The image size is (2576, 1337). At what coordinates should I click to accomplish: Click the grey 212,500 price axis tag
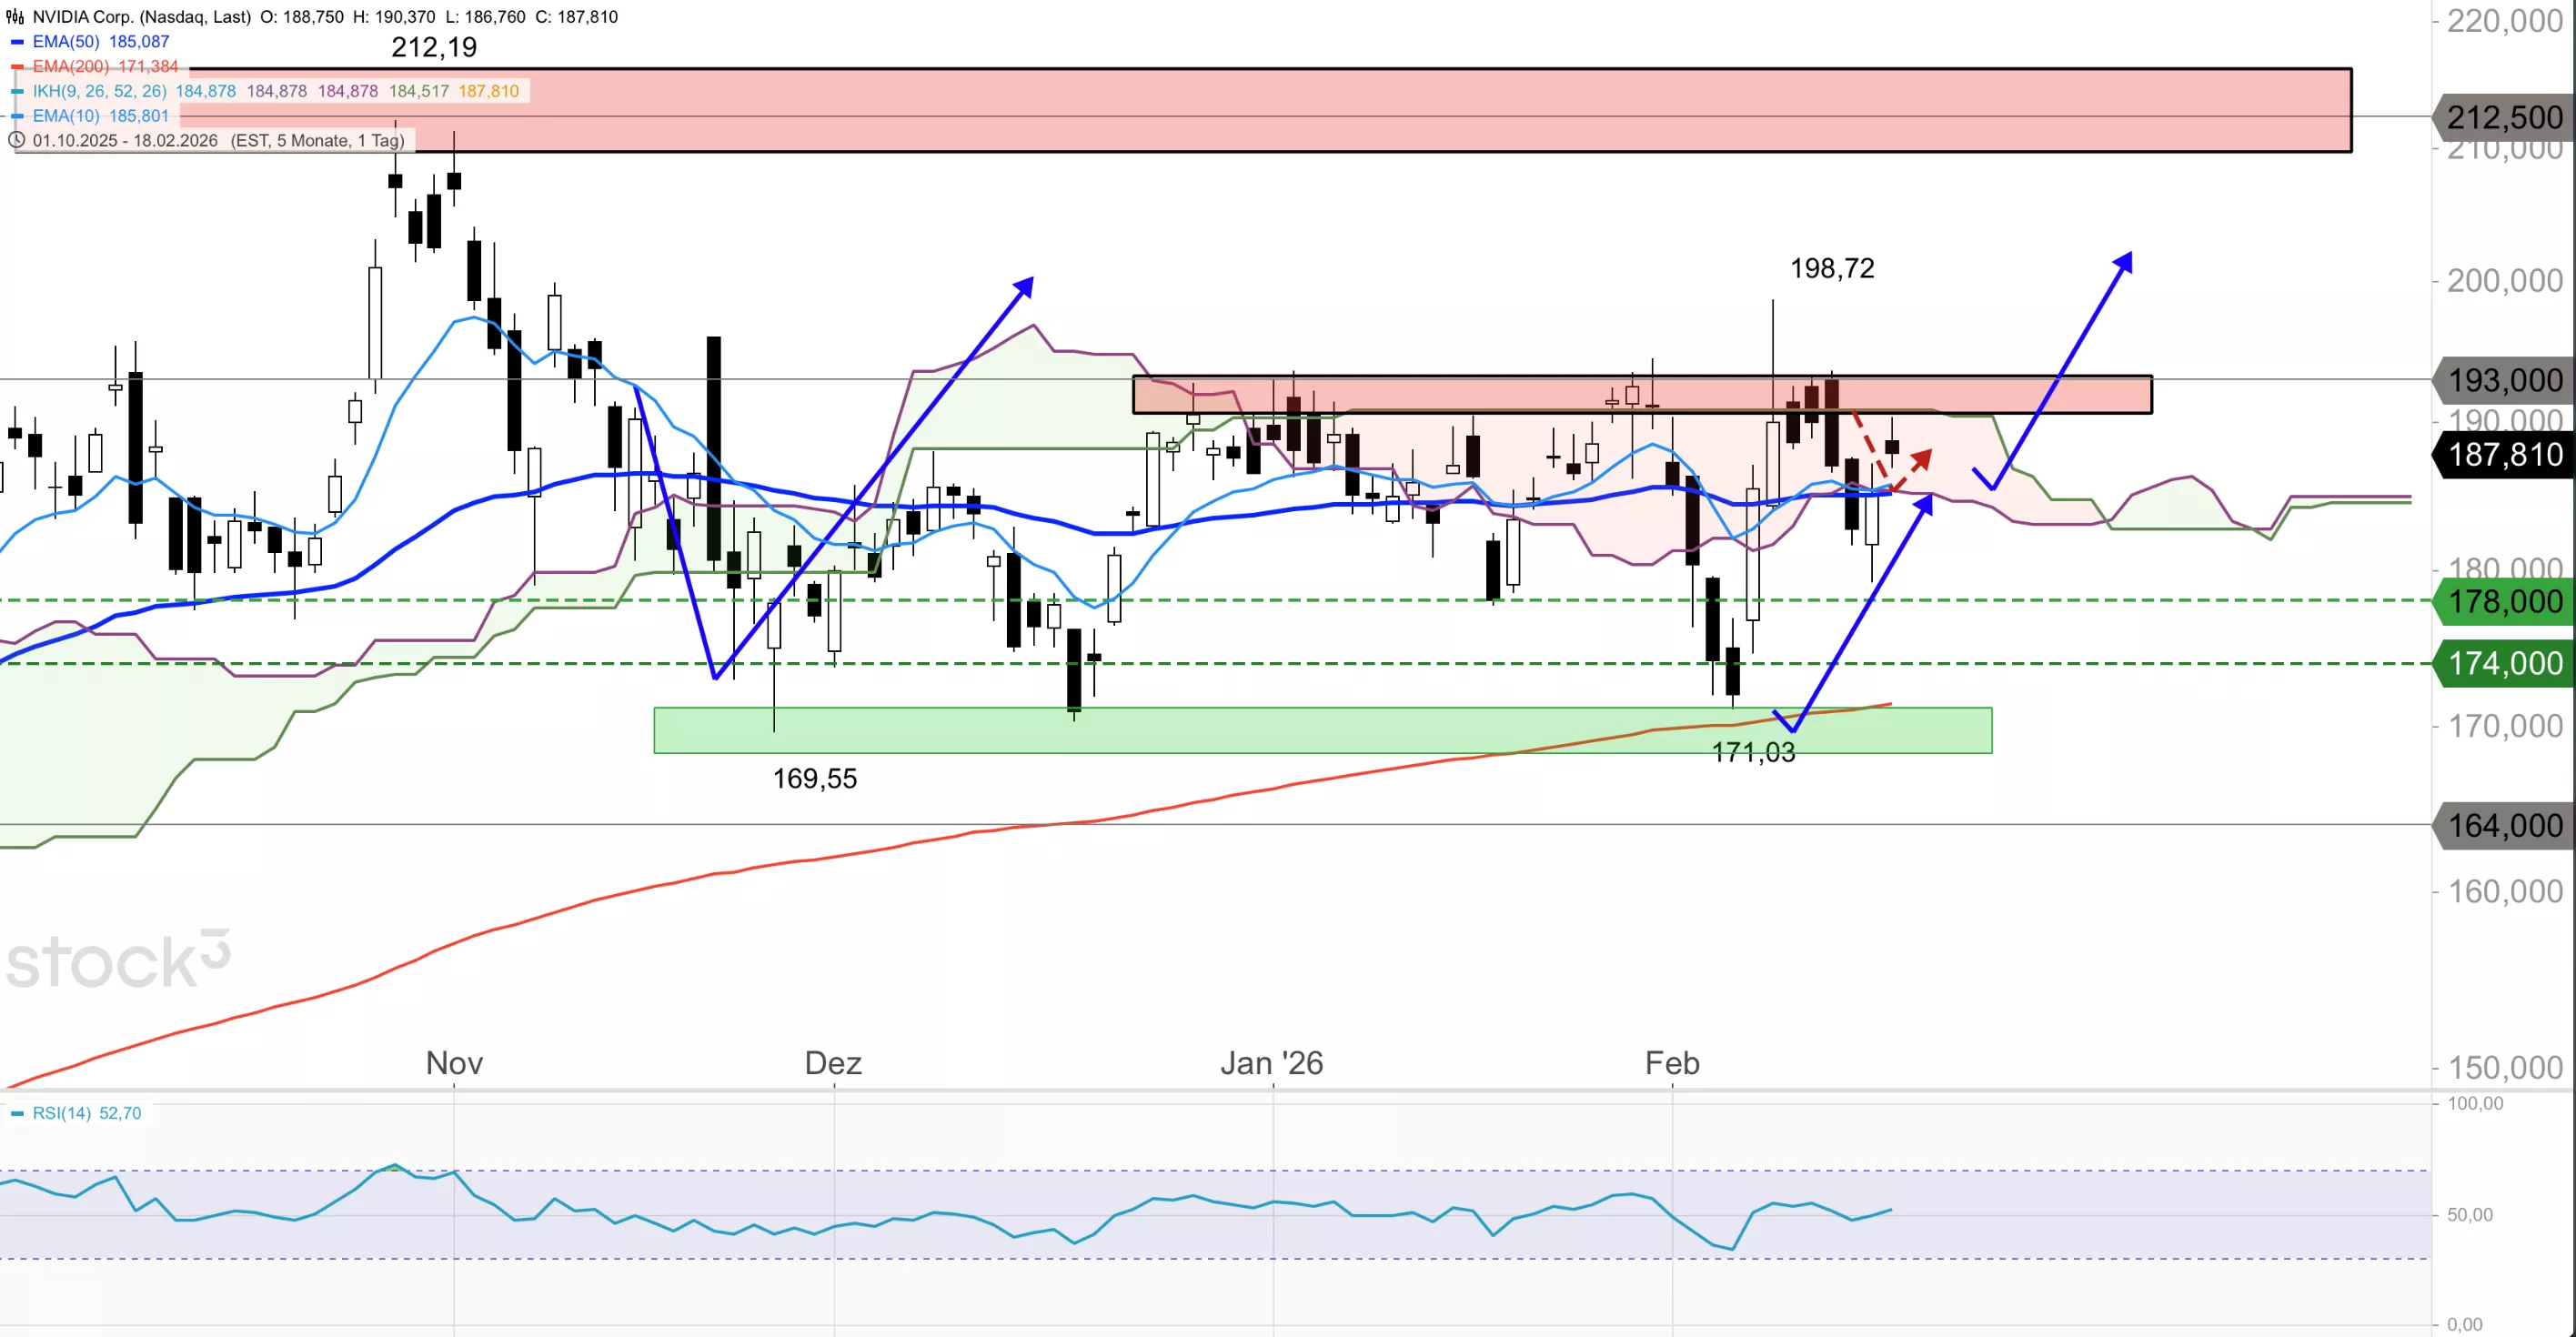2505,118
